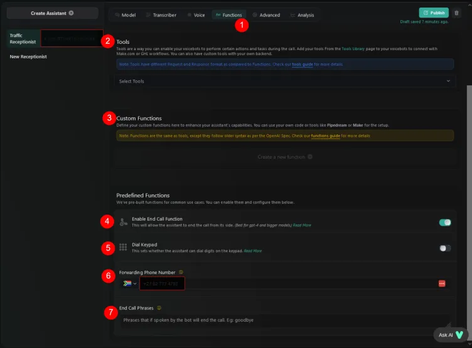
Task: Click the trash delete assistant icon
Action: 456,13
